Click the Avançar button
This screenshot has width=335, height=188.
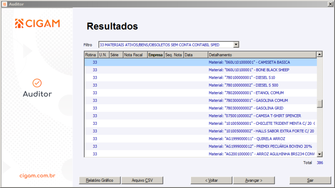(x=254, y=180)
